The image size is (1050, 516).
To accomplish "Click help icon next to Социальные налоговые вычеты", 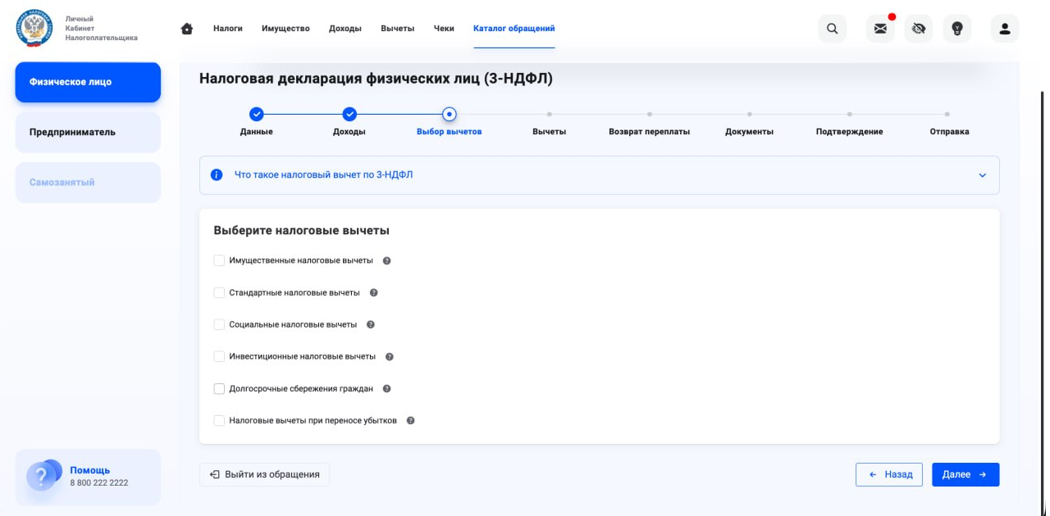I will point(371,324).
